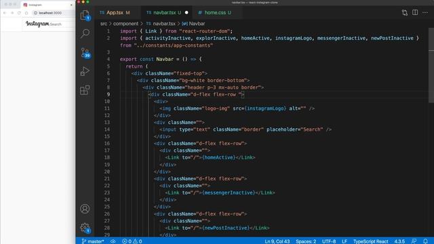Click explorInactive in import list
This screenshot has width=434, height=244.
(x=216, y=38)
